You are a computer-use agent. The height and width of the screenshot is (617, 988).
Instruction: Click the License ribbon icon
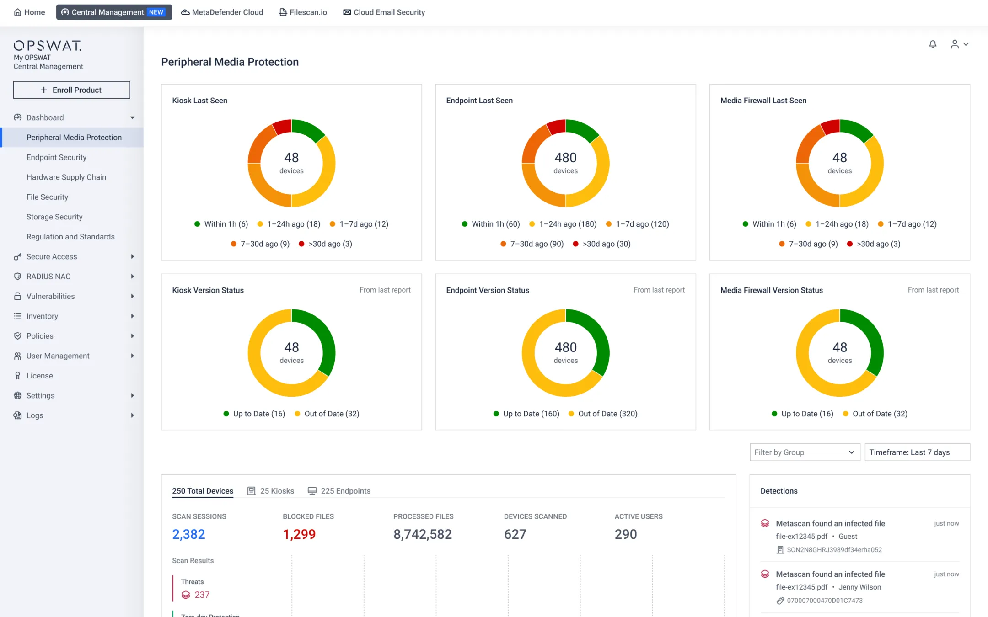(17, 376)
